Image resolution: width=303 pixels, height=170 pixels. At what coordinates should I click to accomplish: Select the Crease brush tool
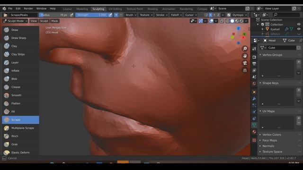pos(20,87)
